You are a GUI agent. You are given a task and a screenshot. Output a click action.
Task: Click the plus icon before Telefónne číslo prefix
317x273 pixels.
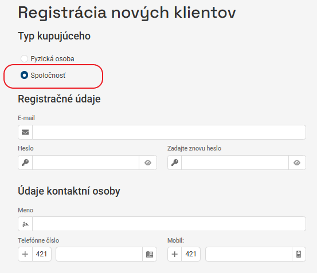[25, 254]
